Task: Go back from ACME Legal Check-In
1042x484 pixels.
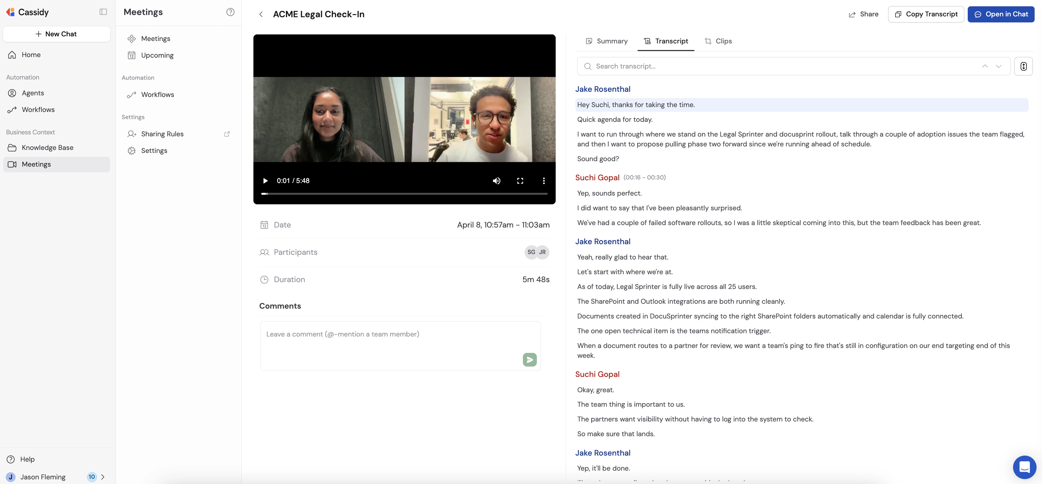Action: point(260,14)
